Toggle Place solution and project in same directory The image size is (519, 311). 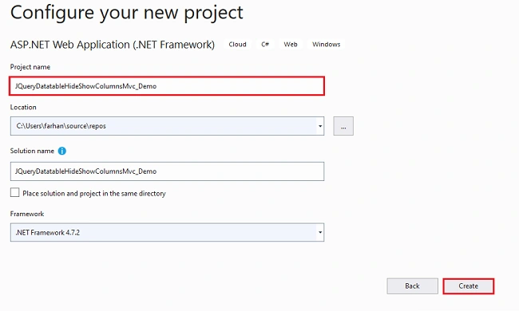tap(15, 192)
